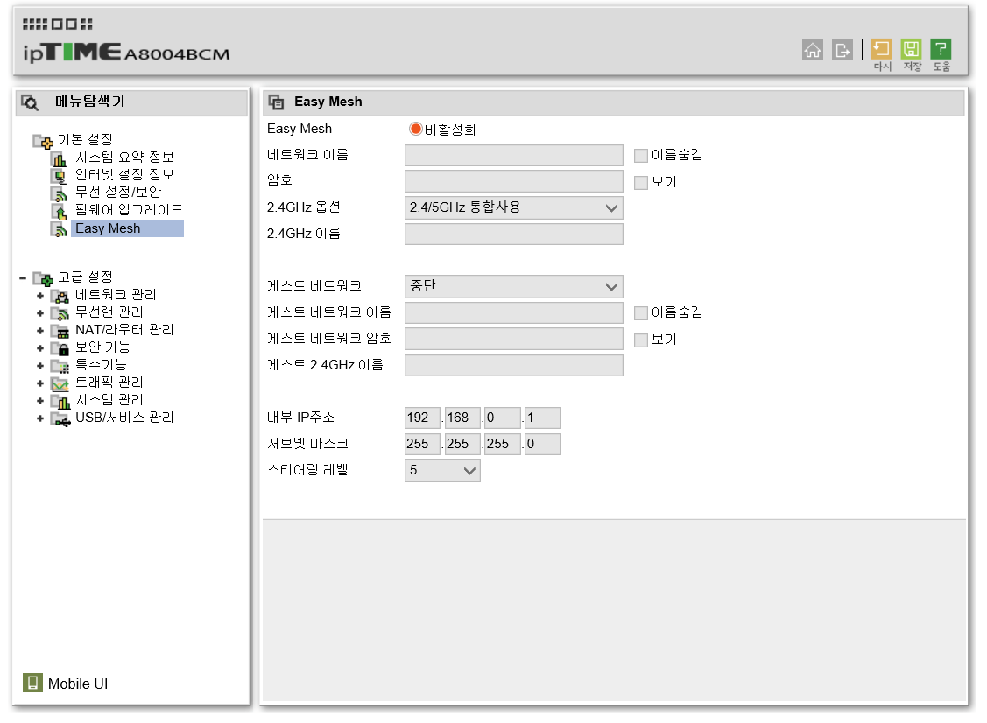The image size is (987, 723).
Task: Open the 시스템 요약 정보 menu item
Action: coord(124,157)
